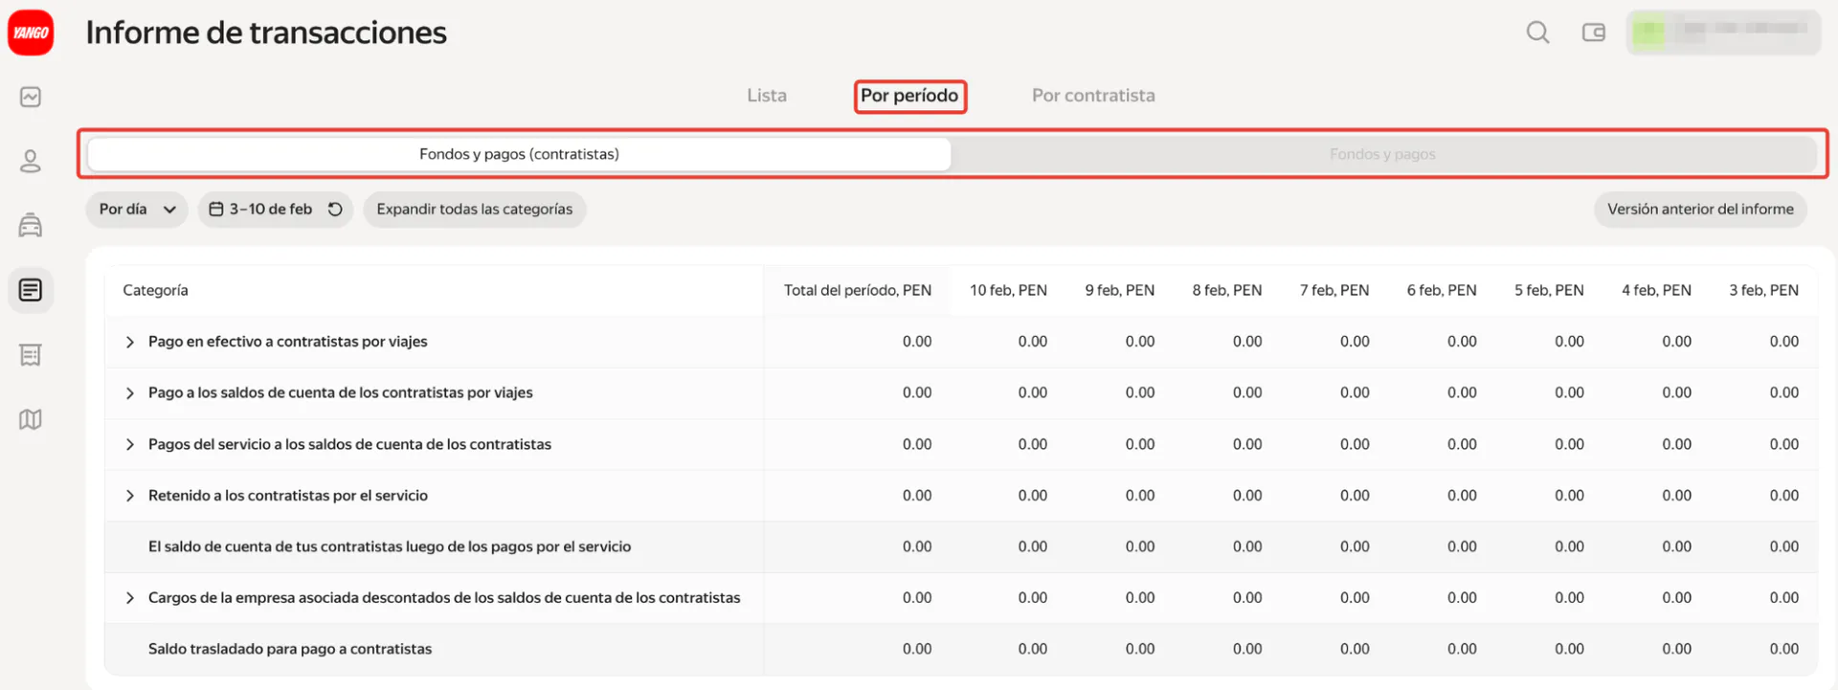The height and width of the screenshot is (690, 1838).
Task: Open the receipts list sidebar icon
Action: (x=31, y=355)
